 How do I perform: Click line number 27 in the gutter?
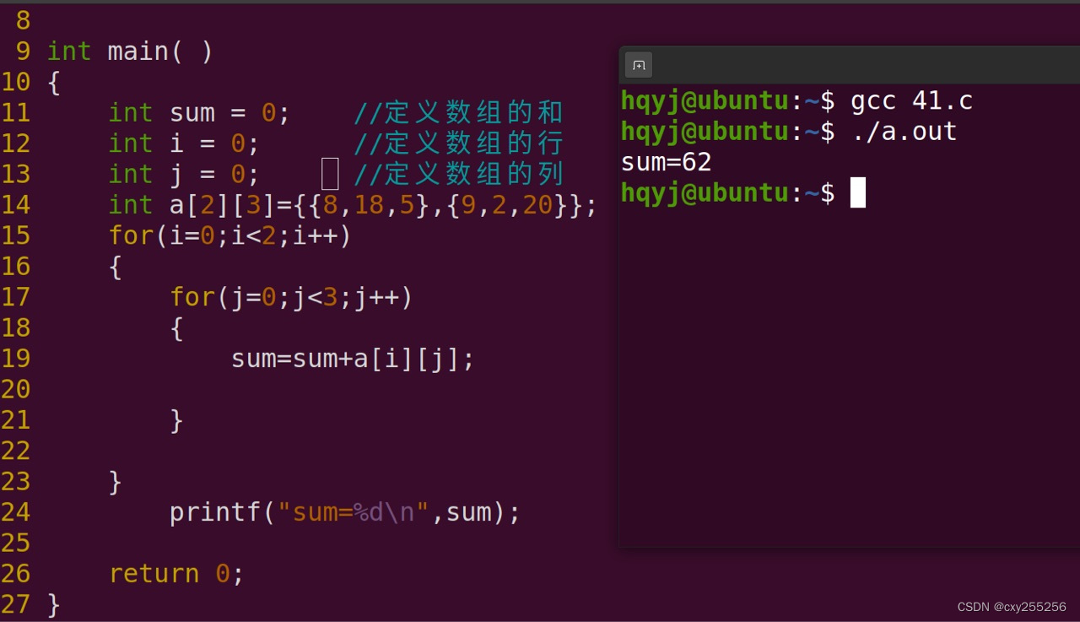coord(15,604)
